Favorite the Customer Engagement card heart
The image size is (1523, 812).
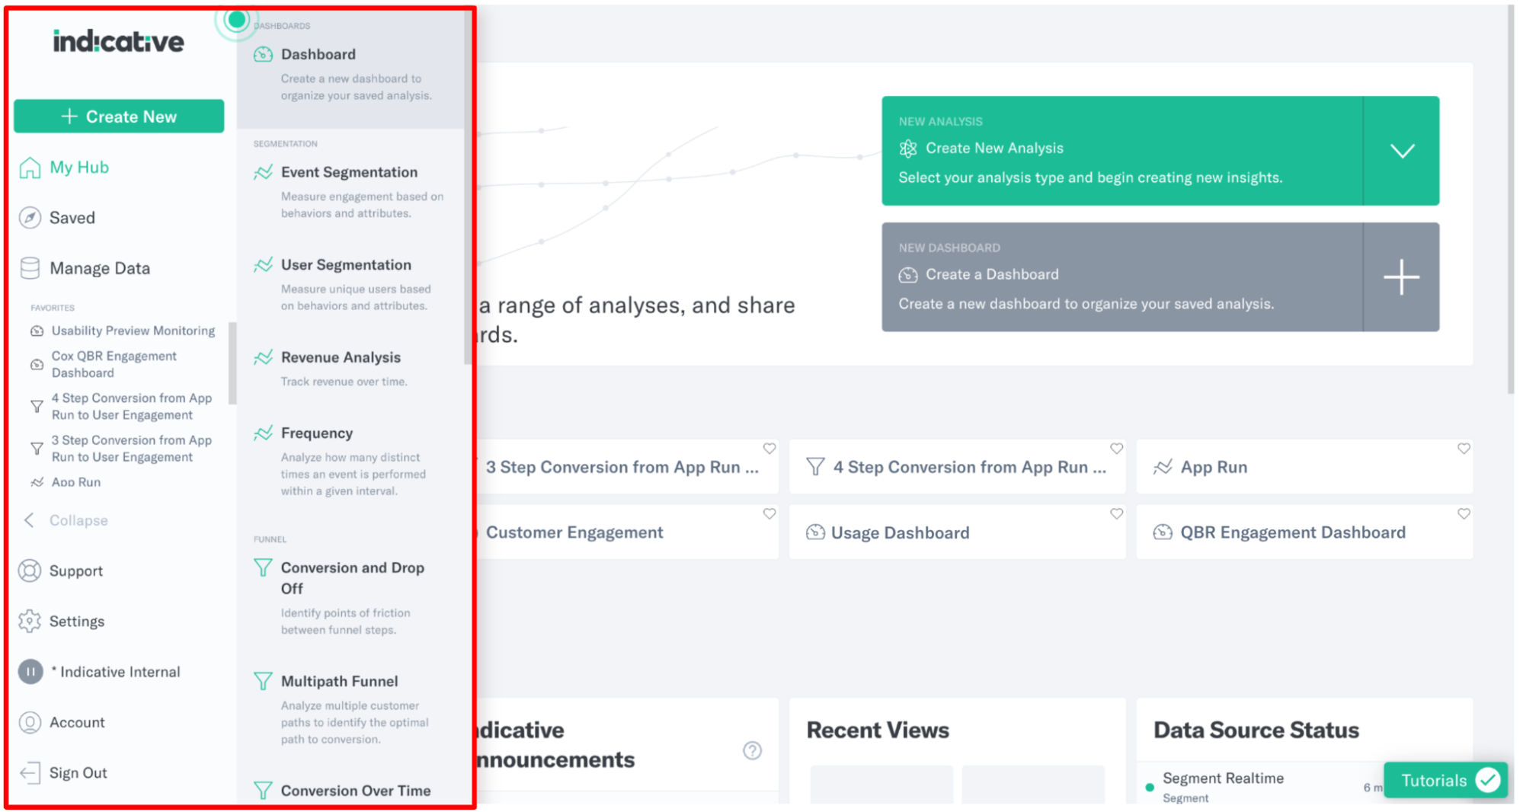pos(769,514)
